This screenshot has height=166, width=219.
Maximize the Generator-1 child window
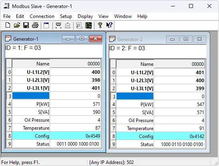click(x=82, y=39)
